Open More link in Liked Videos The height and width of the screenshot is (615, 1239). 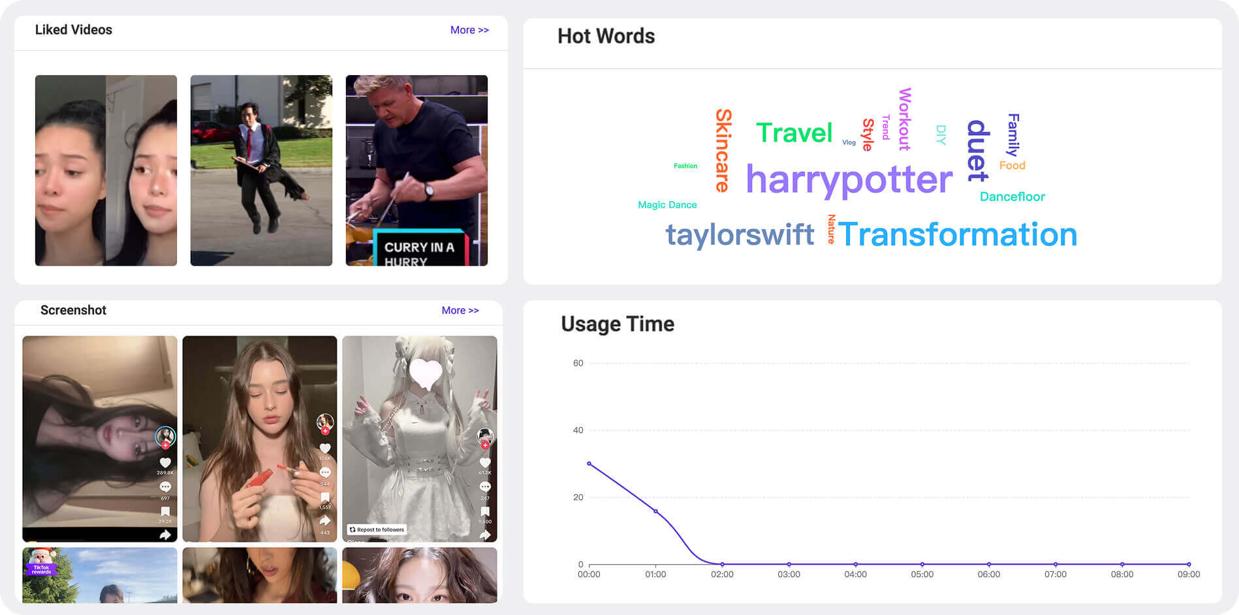(469, 30)
